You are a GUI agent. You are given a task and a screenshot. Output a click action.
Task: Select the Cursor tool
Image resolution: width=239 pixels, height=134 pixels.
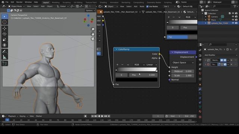tap(4, 22)
